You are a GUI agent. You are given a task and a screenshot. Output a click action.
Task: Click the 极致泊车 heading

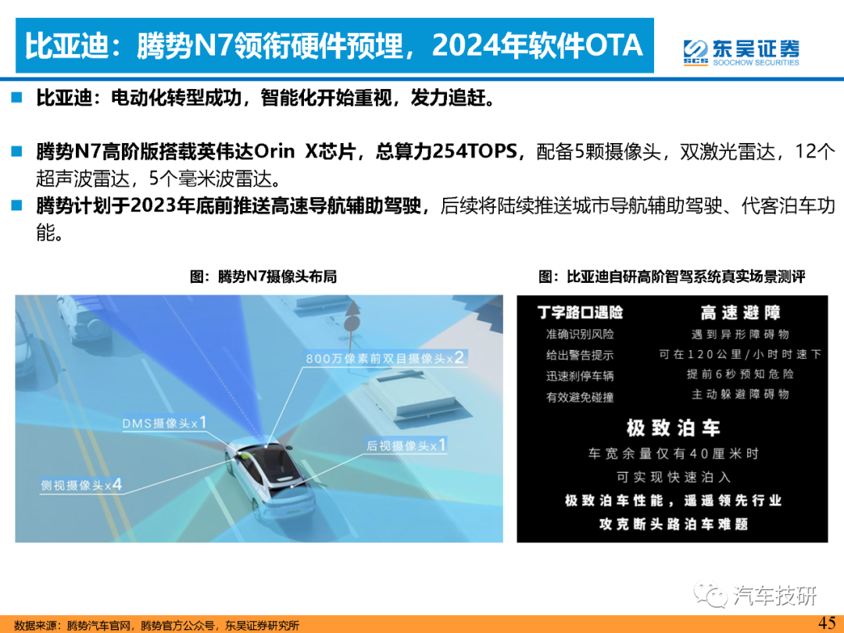coord(673,428)
